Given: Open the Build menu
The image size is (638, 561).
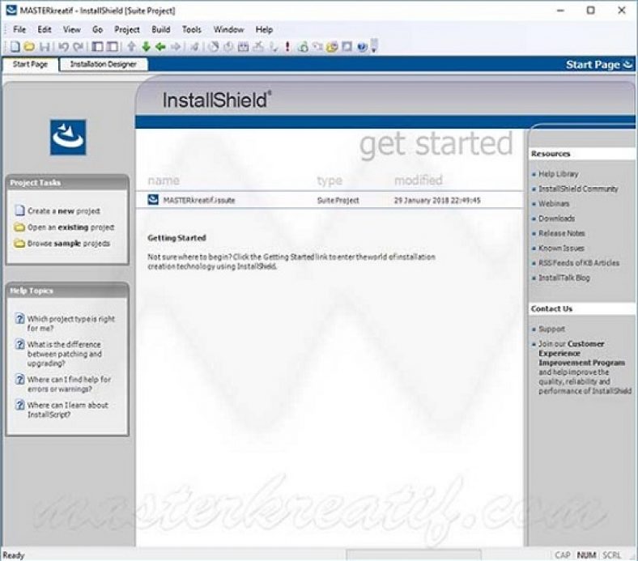Looking at the screenshot, I should coord(161,29).
